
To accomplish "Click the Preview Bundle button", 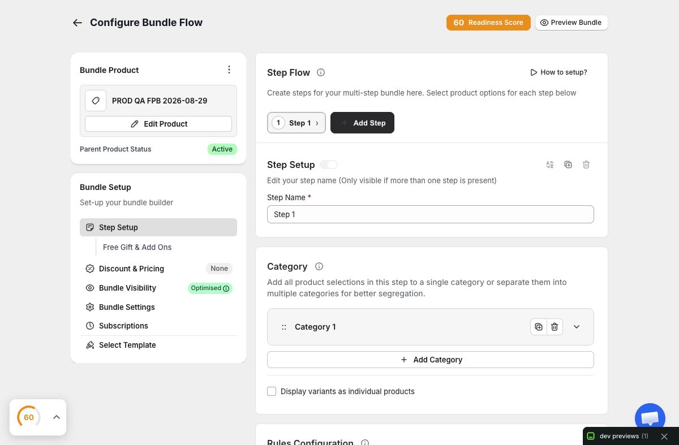I will pyautogui.click(x=571, y=23).
